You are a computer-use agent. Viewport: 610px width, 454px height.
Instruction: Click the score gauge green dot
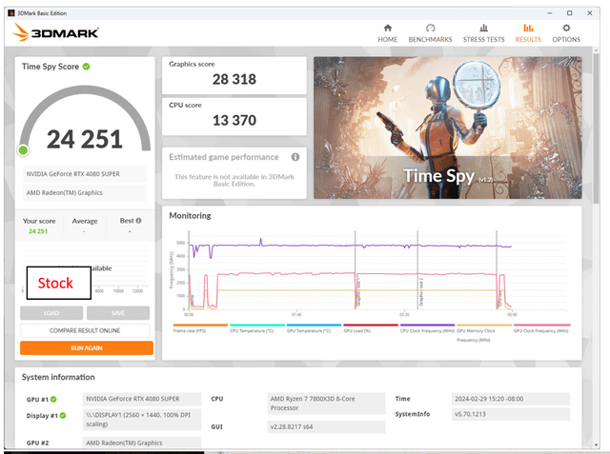pos(23,150)
